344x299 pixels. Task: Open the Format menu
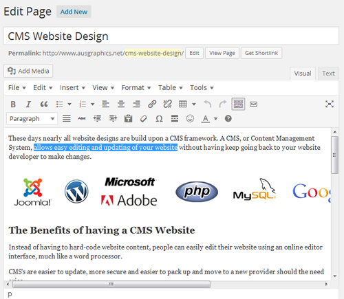tap(136, 88)
